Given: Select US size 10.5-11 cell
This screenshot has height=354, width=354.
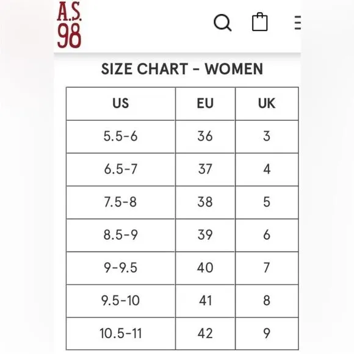Looking at the screenshot, I should tap(121, 334).
